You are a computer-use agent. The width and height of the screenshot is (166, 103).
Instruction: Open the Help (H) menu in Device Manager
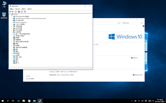pos(30,9)
